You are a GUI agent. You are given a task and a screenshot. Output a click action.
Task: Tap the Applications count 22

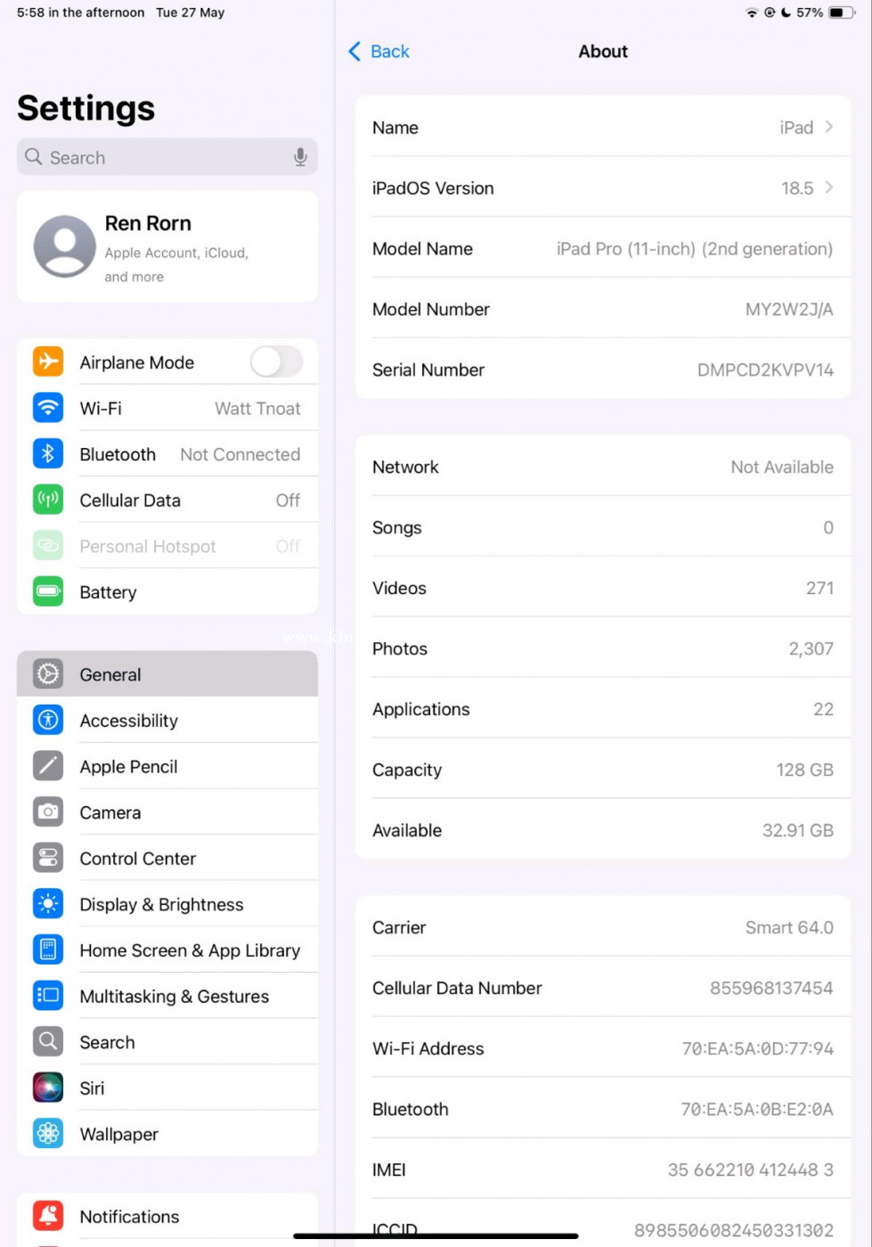[x=823, y=709]
